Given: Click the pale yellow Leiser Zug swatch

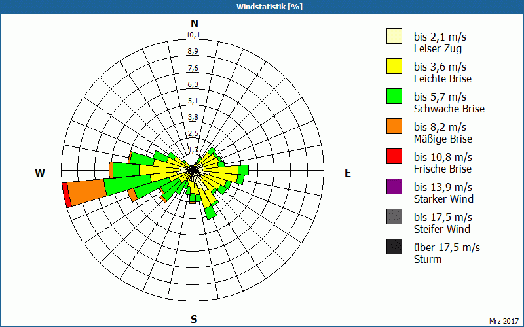Looking at the screenshot, I should click(x=394, y=36).
